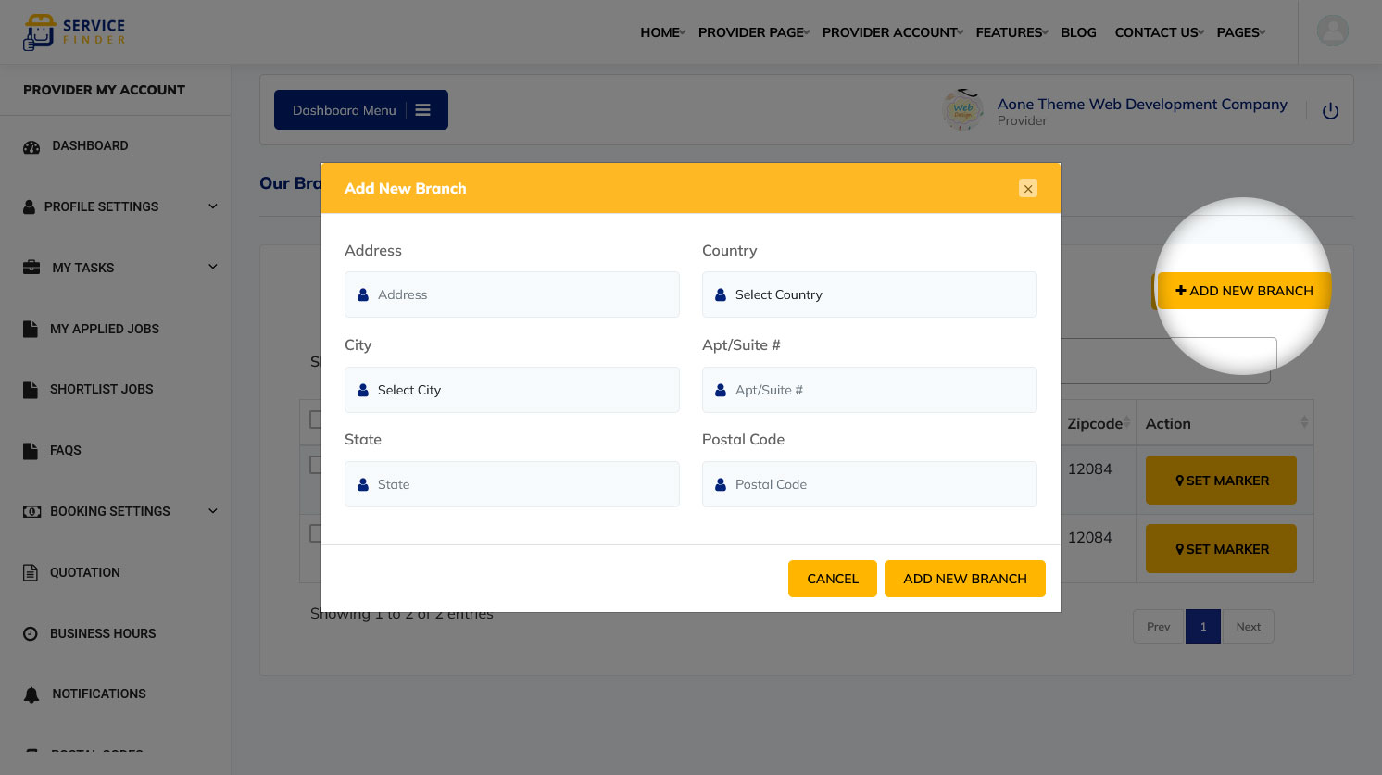1382x775 pixels.
Task: Submit with Add New Branch dialog button
Action: point(964,579)
